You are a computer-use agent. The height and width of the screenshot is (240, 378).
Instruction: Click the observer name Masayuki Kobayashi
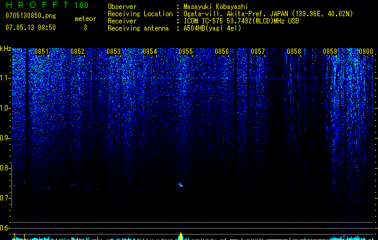click(216, 7)
